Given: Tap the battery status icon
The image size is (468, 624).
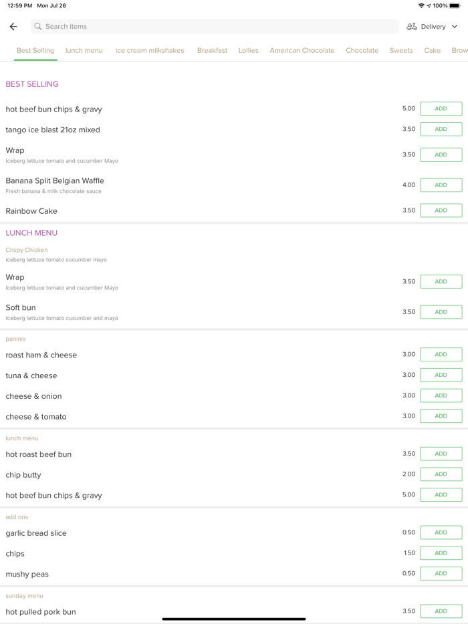Looking at the screenshot, I should coord(455,6).
